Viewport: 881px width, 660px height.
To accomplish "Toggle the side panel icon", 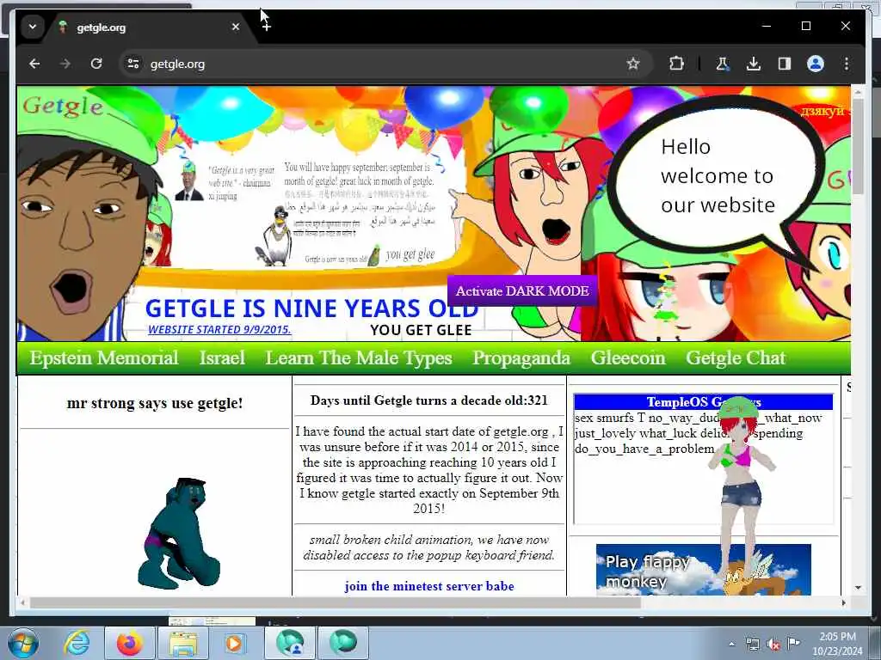I will [x=785, y=64].
